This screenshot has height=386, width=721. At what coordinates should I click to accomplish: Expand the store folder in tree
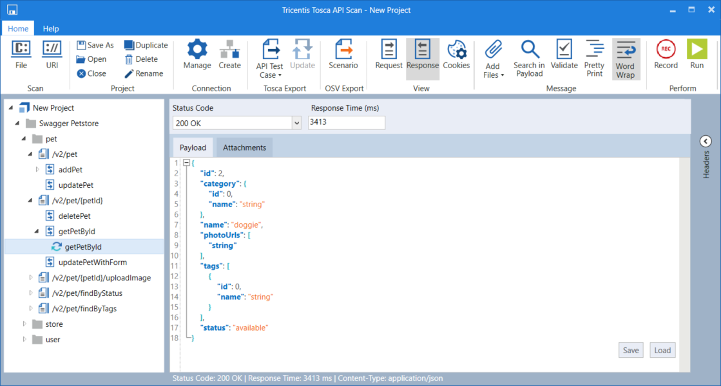pos(25,324)
